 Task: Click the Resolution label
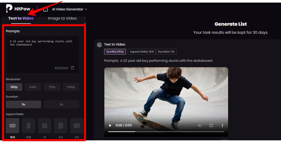click(x=13, y=79)
